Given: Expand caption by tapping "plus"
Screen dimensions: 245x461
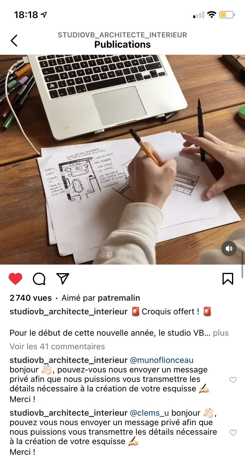Looking at the screenshot, I should (221, 333).
